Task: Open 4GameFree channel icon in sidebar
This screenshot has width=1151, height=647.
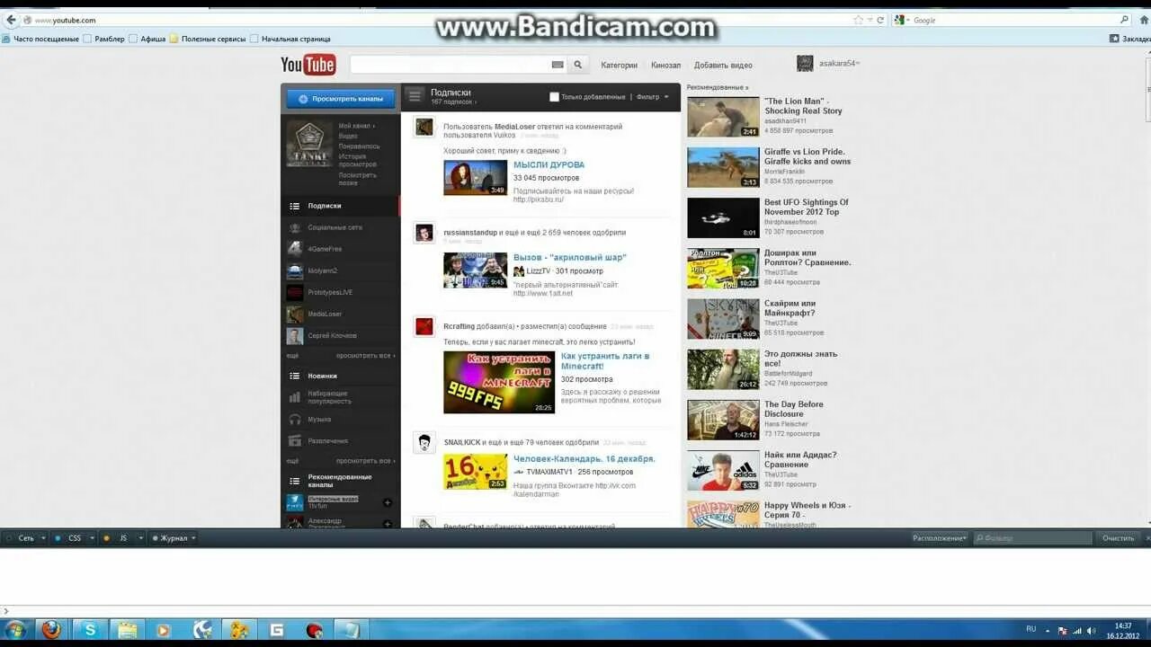Action: click(295, 249)
